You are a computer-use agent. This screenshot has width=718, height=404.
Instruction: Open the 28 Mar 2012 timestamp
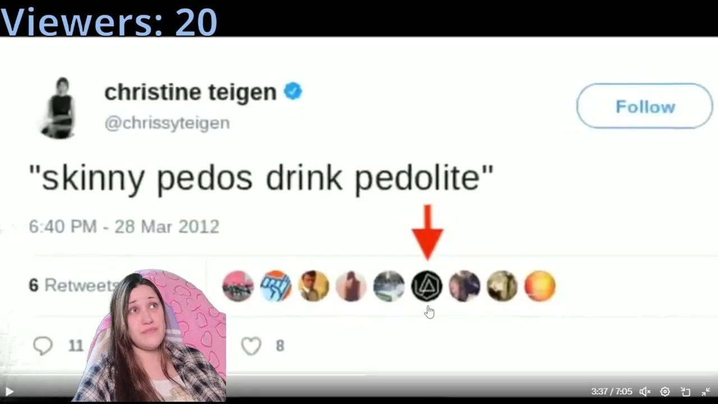[x=167, y=227]
